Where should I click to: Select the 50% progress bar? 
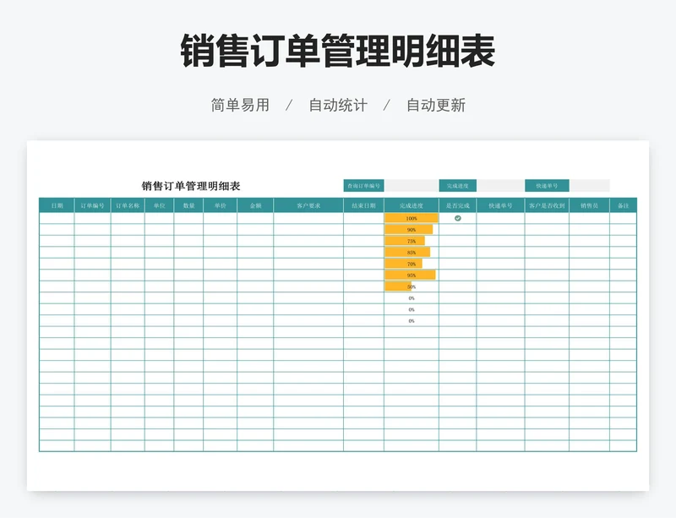[398, 286]
